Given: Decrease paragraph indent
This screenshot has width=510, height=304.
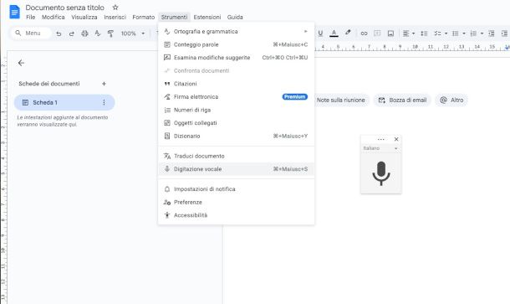Looking at the screenshot, I should click(492, 33).
